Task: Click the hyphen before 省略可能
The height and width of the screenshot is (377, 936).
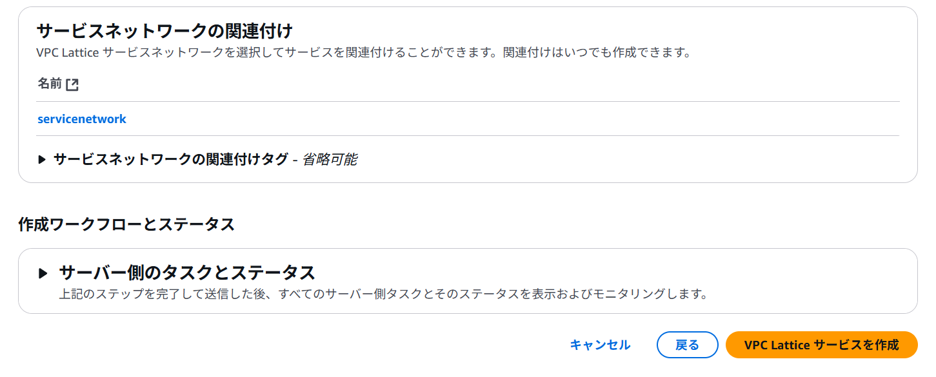Action: pyautogui.click(x=295, y=160)
